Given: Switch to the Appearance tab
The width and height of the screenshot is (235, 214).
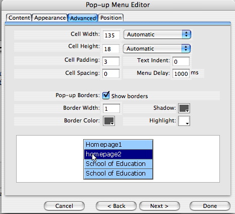Looking at the screenshot, I should [x=50, y=18].
